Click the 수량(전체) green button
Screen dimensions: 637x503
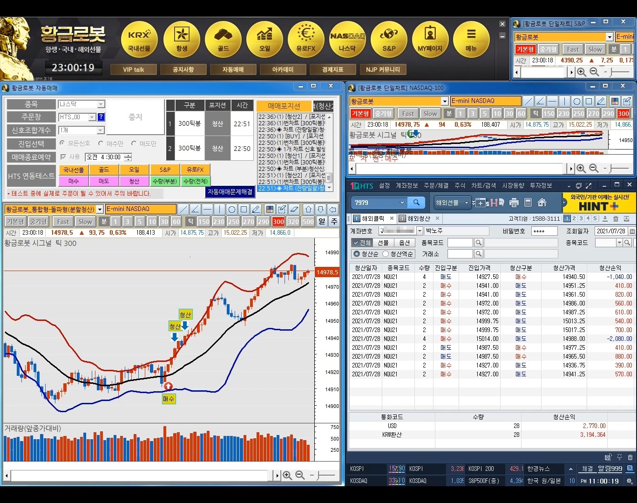click(195, 181)
